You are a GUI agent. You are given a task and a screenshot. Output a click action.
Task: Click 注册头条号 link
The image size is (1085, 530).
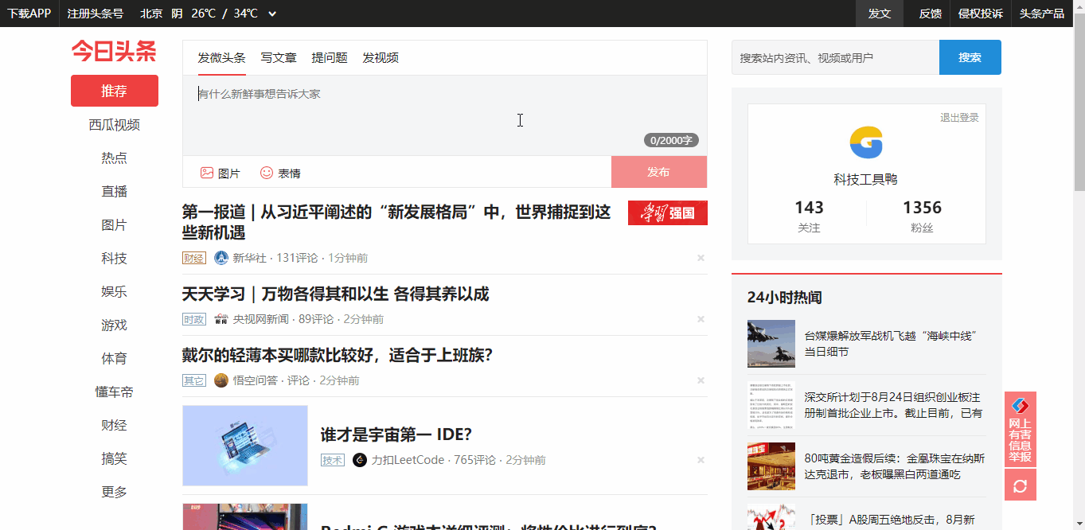(96, 14)
